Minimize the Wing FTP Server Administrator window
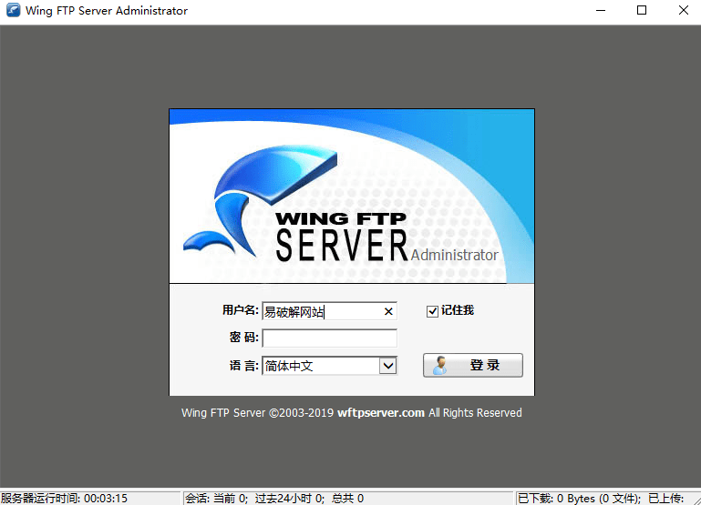 (x=601, y=11)
